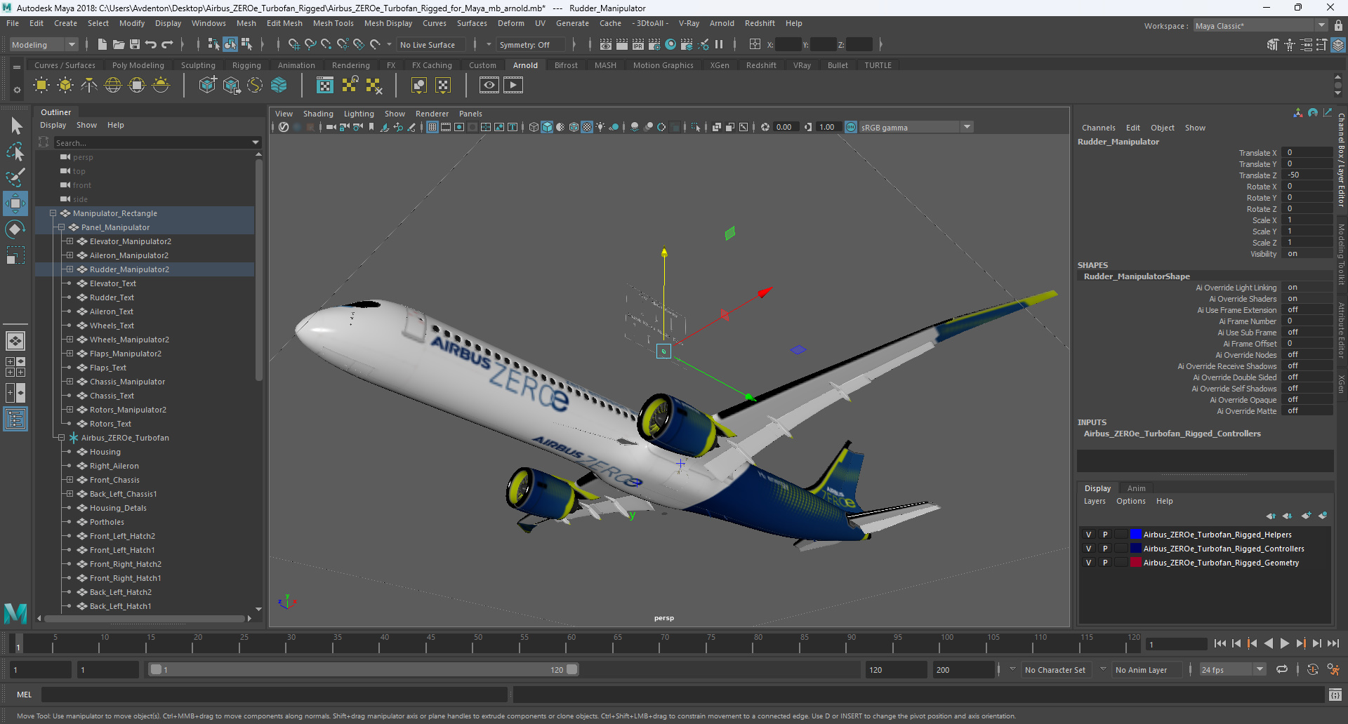Viewport: 1348px width, 724px height.
Task: Activate the Lasso select tool
Action: click(x=15, y=152)
